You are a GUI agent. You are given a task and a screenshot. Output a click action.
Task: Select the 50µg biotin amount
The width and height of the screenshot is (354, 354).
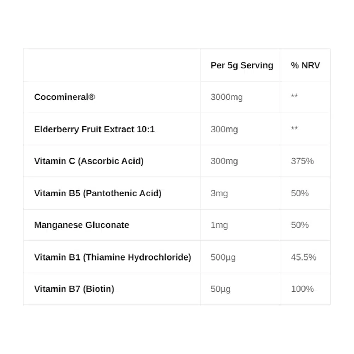(x=221, y=289)
